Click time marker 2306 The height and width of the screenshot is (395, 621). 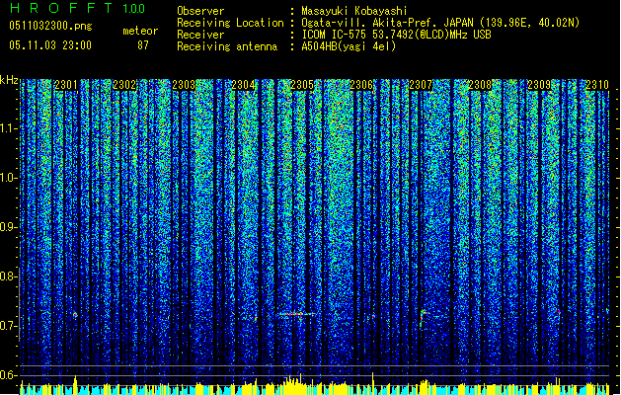pos(361,85)
